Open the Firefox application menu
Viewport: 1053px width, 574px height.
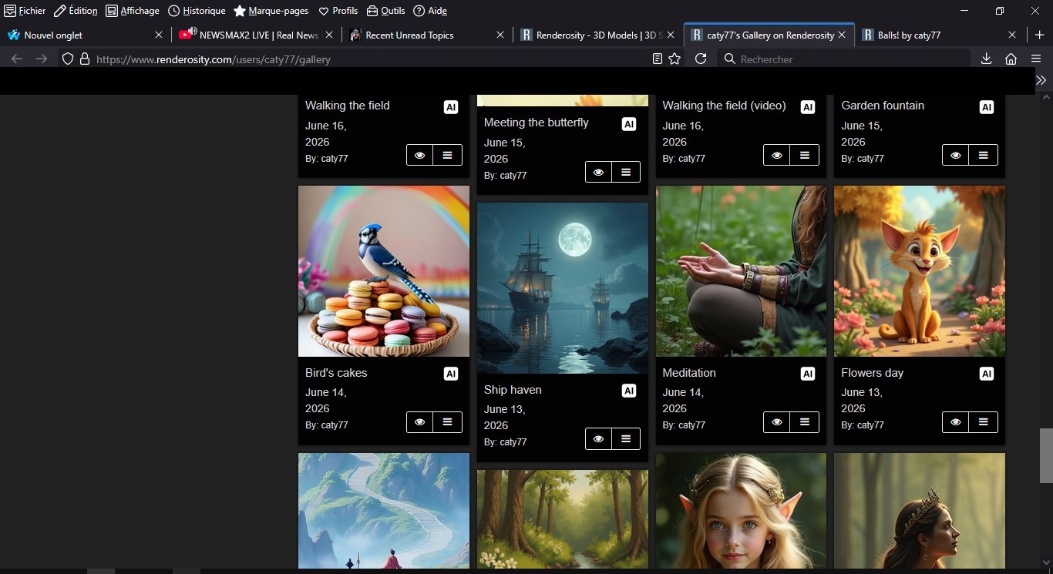(x=1036, y=59)
